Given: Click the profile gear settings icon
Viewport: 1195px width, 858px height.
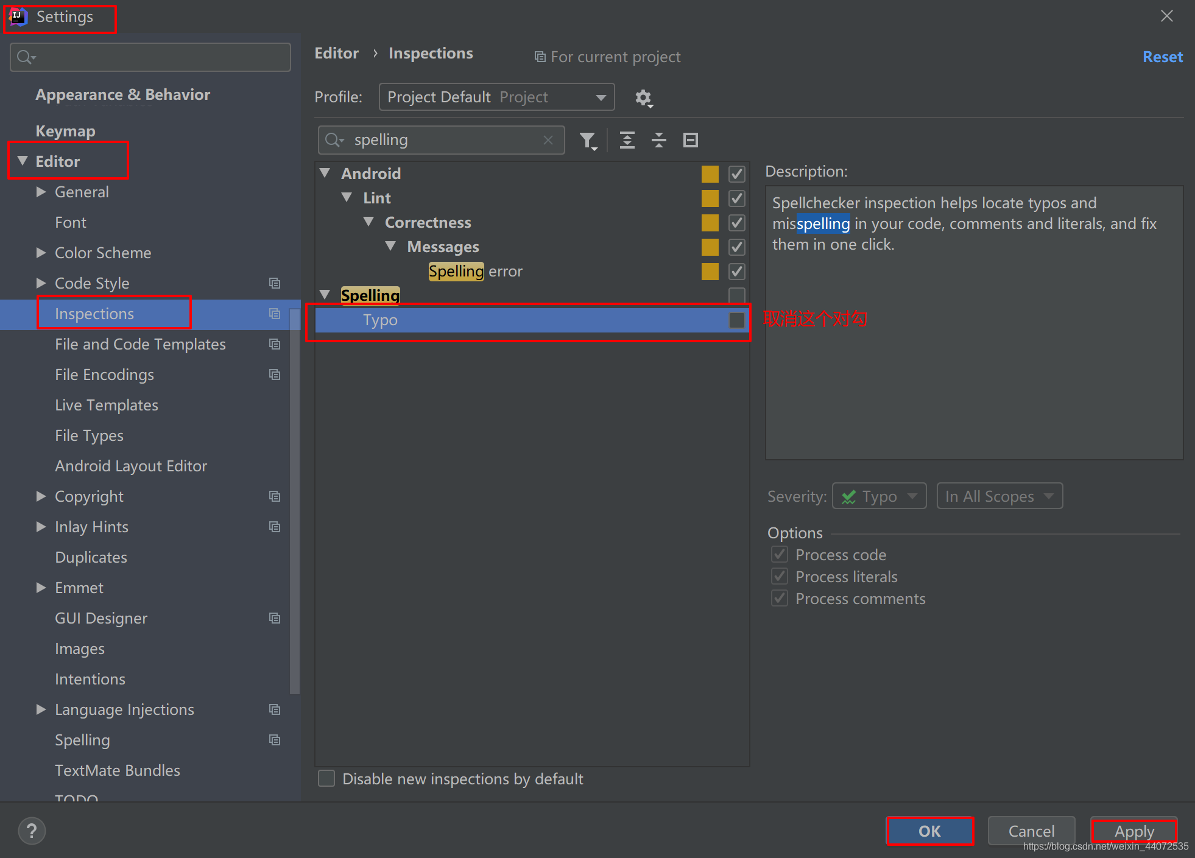Looking at the screenshot, I should pyautogui.click(x=643, y=97).
